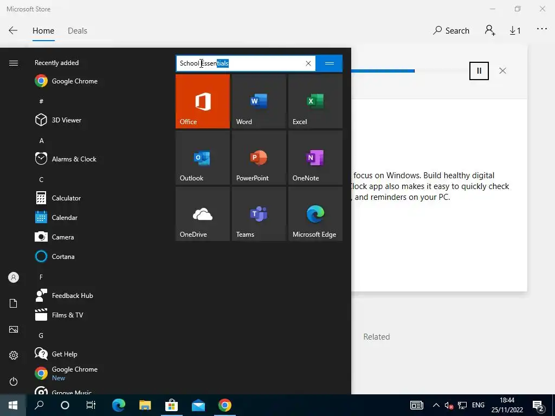Open Cortana circle on the taskbar
The height and width of the screenshot is (416, 555).
[65, 405]
